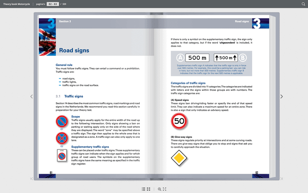Enter fullscreen with the expand arrows icon

coord(165,189)
